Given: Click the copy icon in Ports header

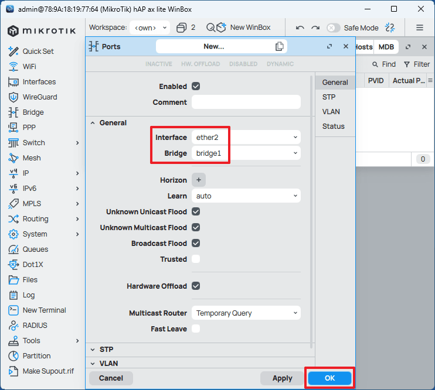Looking at the screenshot, I should pos(280,46).
